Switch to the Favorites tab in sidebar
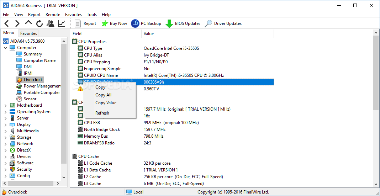Image resolution: width=380 pixels, height=196 pixels. [x=28, y=33]
